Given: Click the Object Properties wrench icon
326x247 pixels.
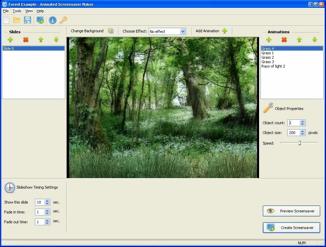Looking at the screenshot, I should [268, 108].
